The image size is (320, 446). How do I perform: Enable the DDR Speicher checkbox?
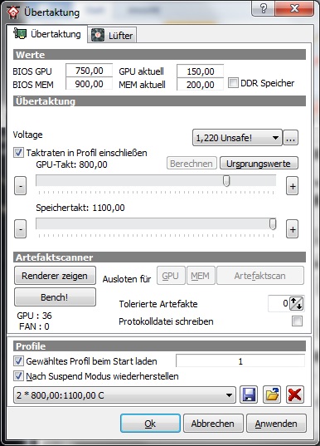click(x=233, y=83)
